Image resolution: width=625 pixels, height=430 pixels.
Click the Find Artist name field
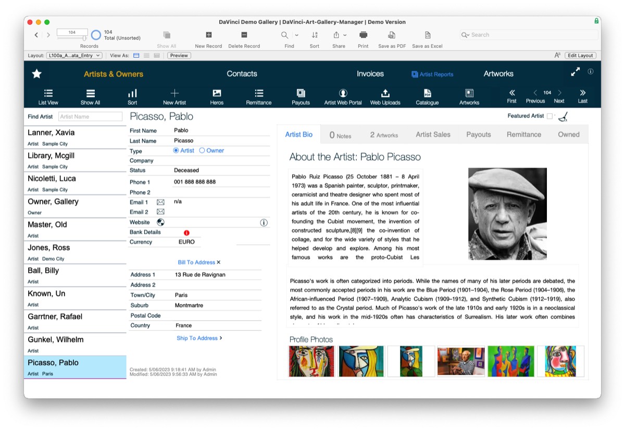90,117
